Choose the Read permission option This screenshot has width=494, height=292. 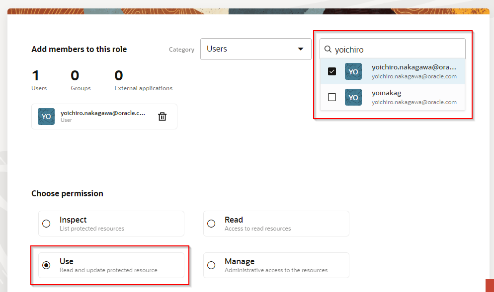tap(211, 224)
